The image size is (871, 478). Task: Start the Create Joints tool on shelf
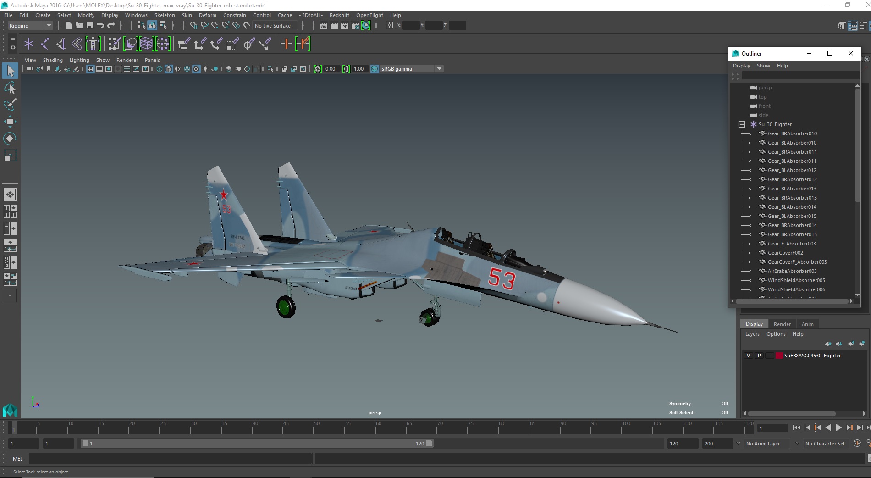[45, 44]
